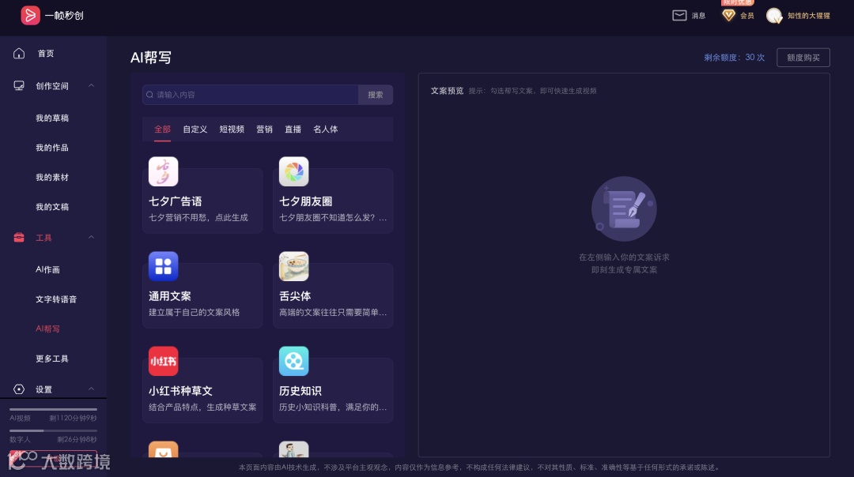Select the 通用文案 grid icon
Viewport: 854px width, 477px height.
click(164, 266)
